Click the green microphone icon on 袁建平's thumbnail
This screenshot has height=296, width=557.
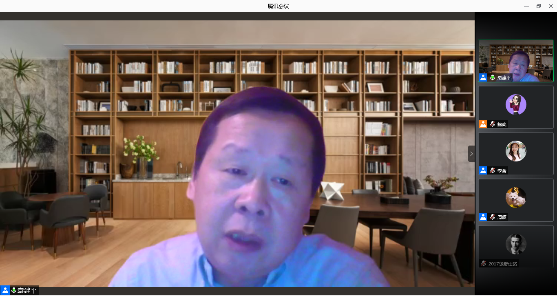(x=493, y=77)
